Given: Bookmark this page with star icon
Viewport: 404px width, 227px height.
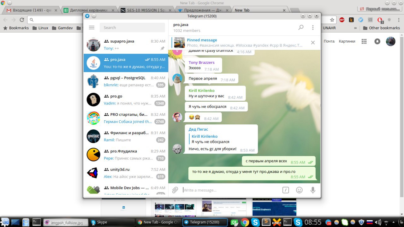Looking at the screenshot, I should (332, 20).
